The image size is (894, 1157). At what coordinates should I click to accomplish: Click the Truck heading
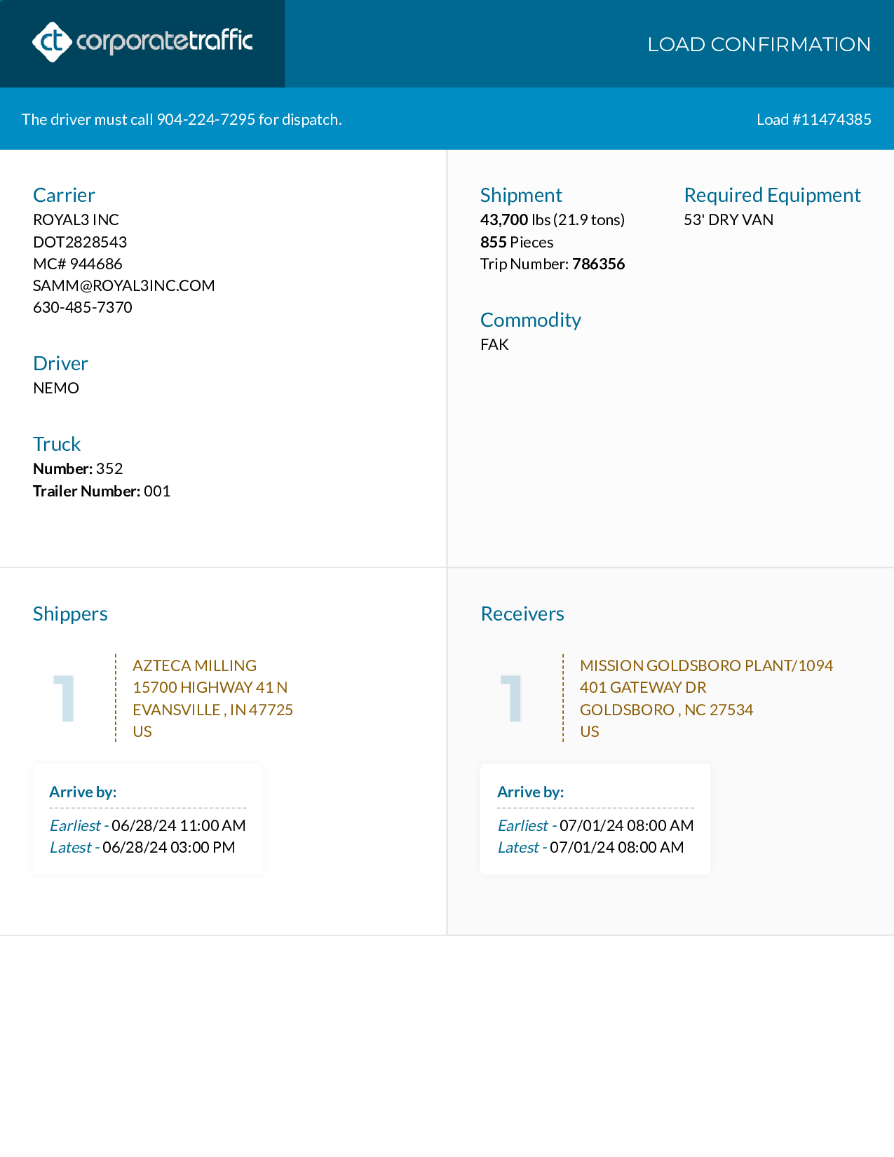click(57, 444)
